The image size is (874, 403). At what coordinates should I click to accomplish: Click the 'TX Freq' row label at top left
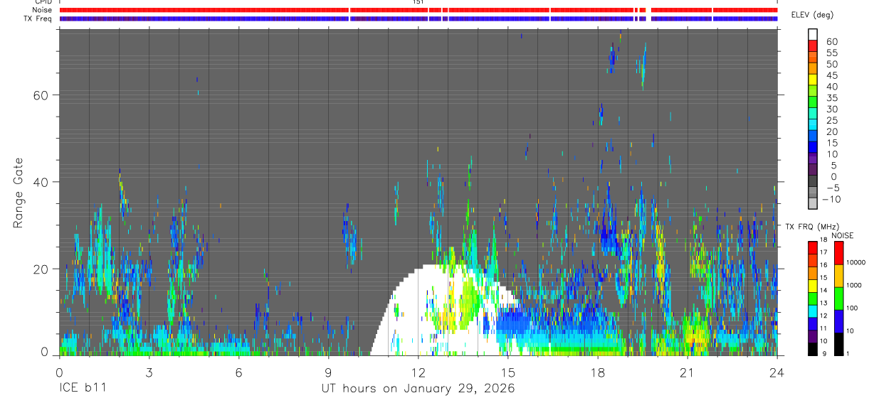38,18
